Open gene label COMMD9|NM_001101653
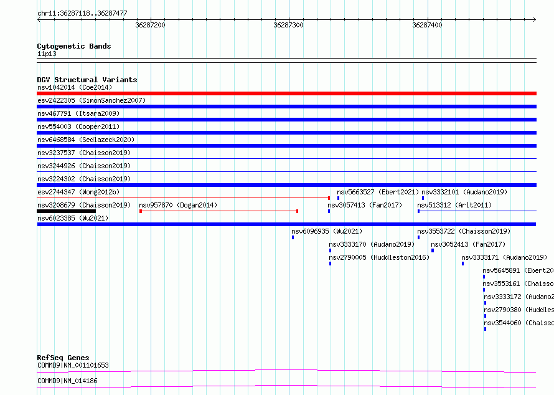Image resolution: width=554 pixels, height=395 pixels. (73, 365)
